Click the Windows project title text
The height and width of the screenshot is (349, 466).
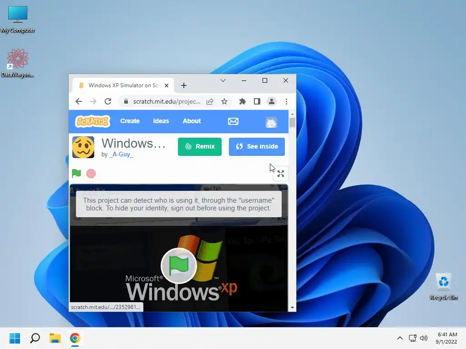click(x=133, y=143)
